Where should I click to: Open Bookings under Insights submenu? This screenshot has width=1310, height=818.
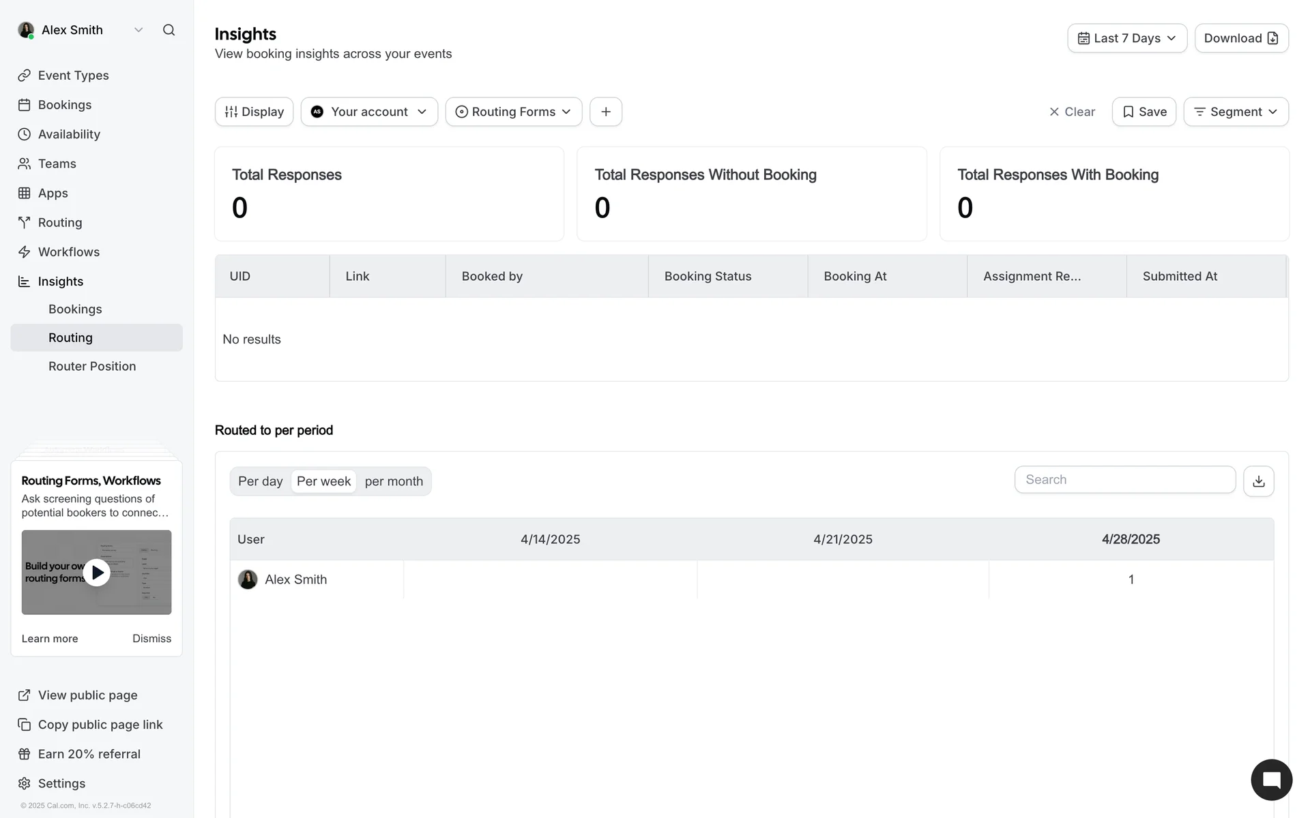[75, 309]
